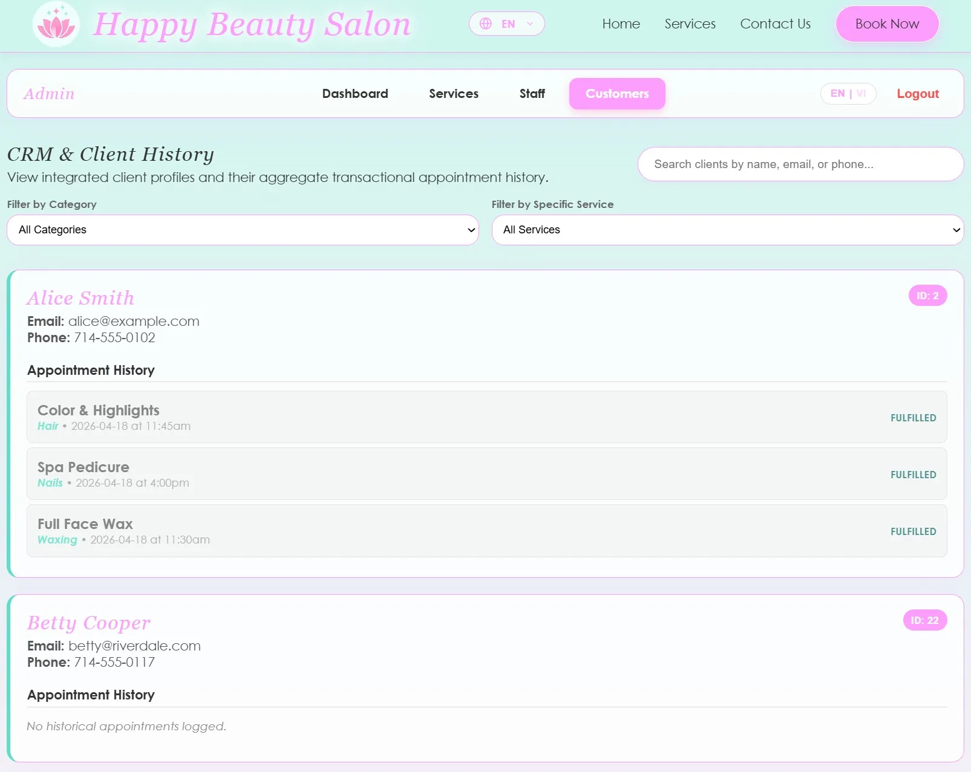Click the Nails category label
This screenshot has height=772, width=971.
[50, 482]
